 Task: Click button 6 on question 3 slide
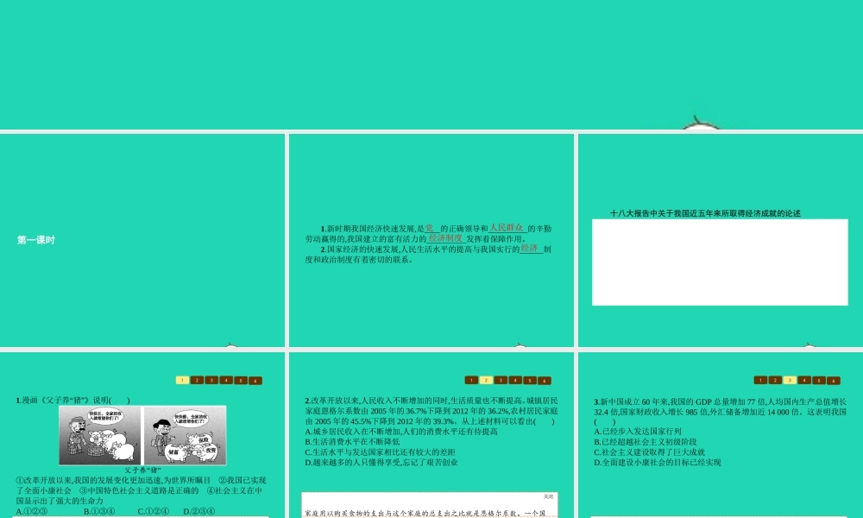pyautogui.click(x=834, y=381)
